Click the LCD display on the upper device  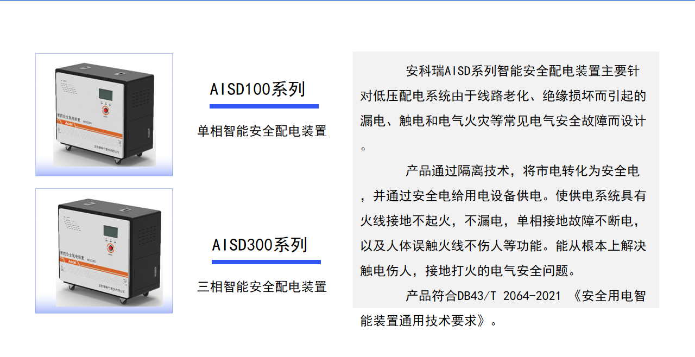pyautogui.click(x=106, y=93)
